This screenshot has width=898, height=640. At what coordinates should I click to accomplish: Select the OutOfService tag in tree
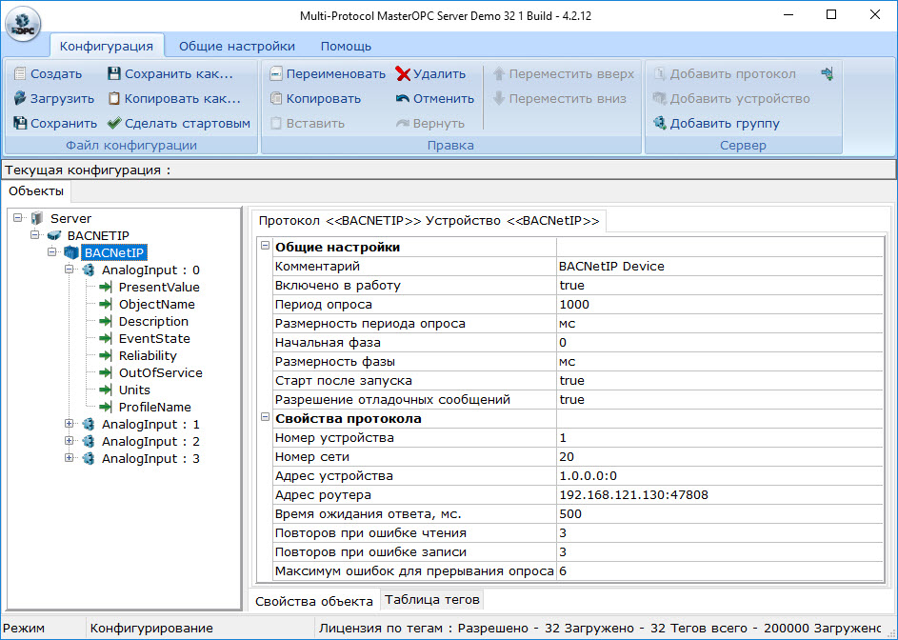click(x=160, y=373)
